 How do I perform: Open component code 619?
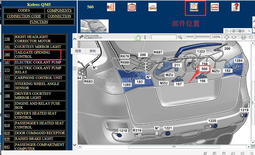[7, 133]
